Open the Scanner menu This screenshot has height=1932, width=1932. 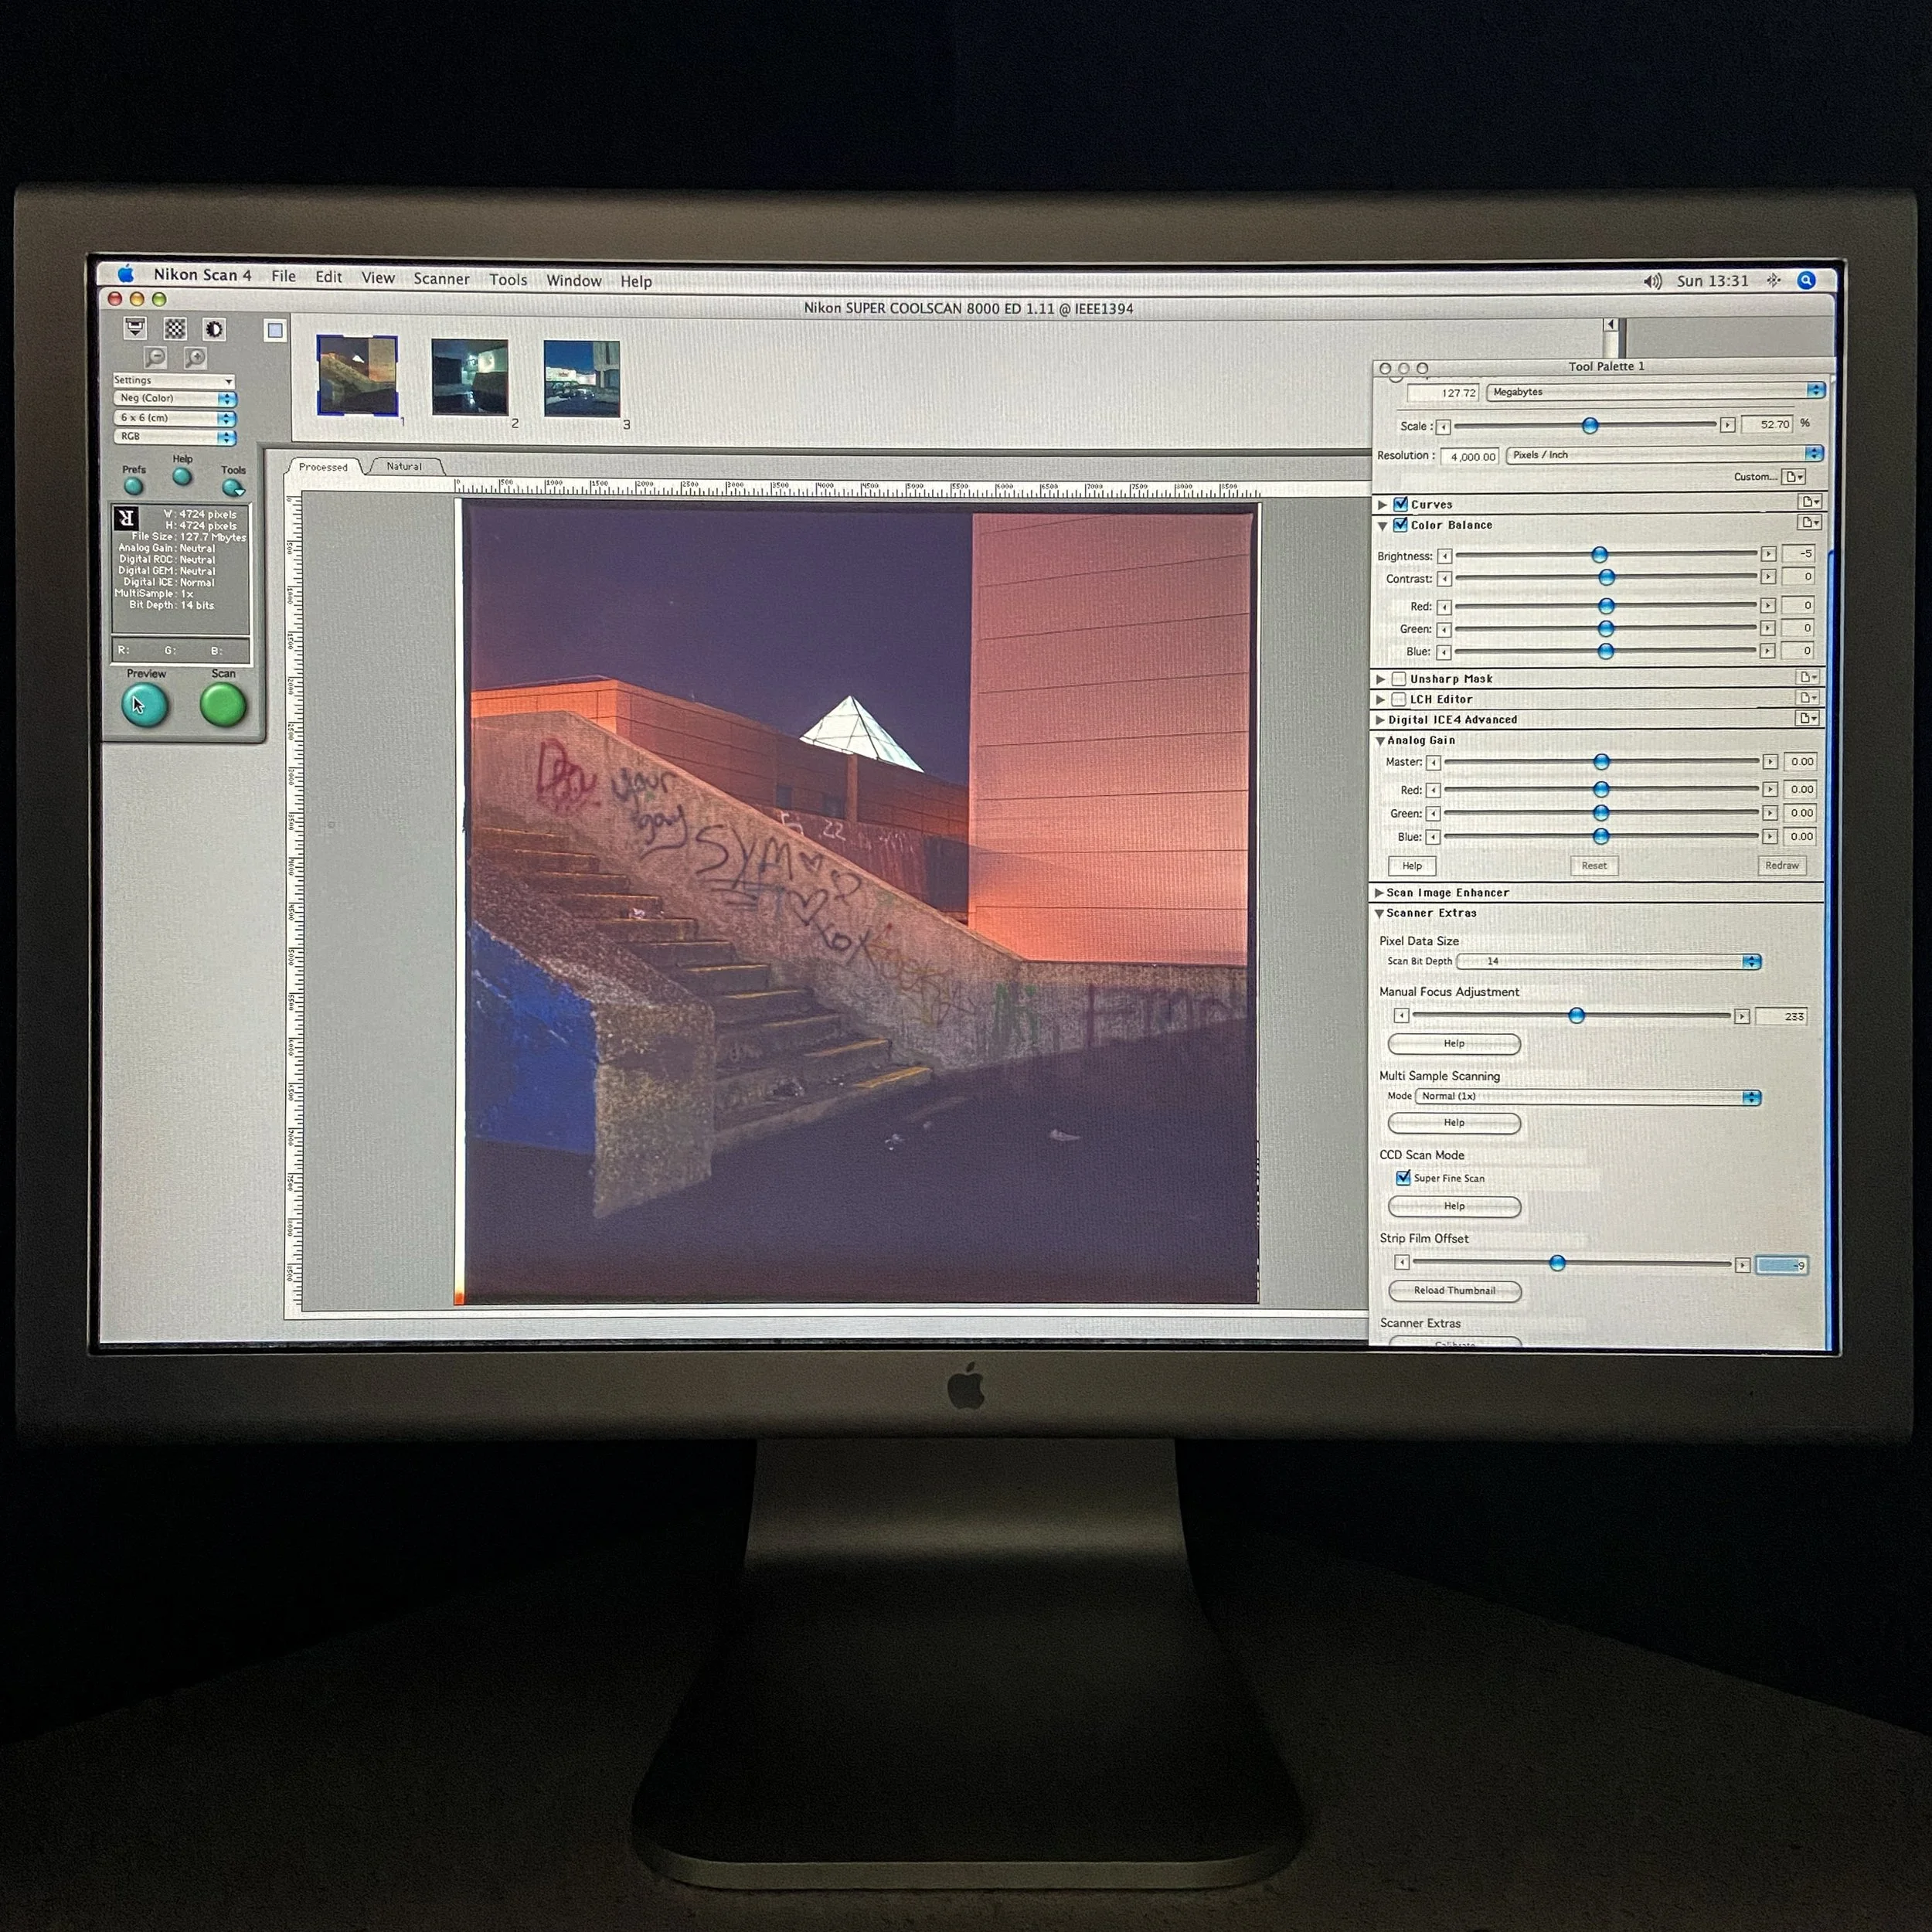[x=441, y=279]
